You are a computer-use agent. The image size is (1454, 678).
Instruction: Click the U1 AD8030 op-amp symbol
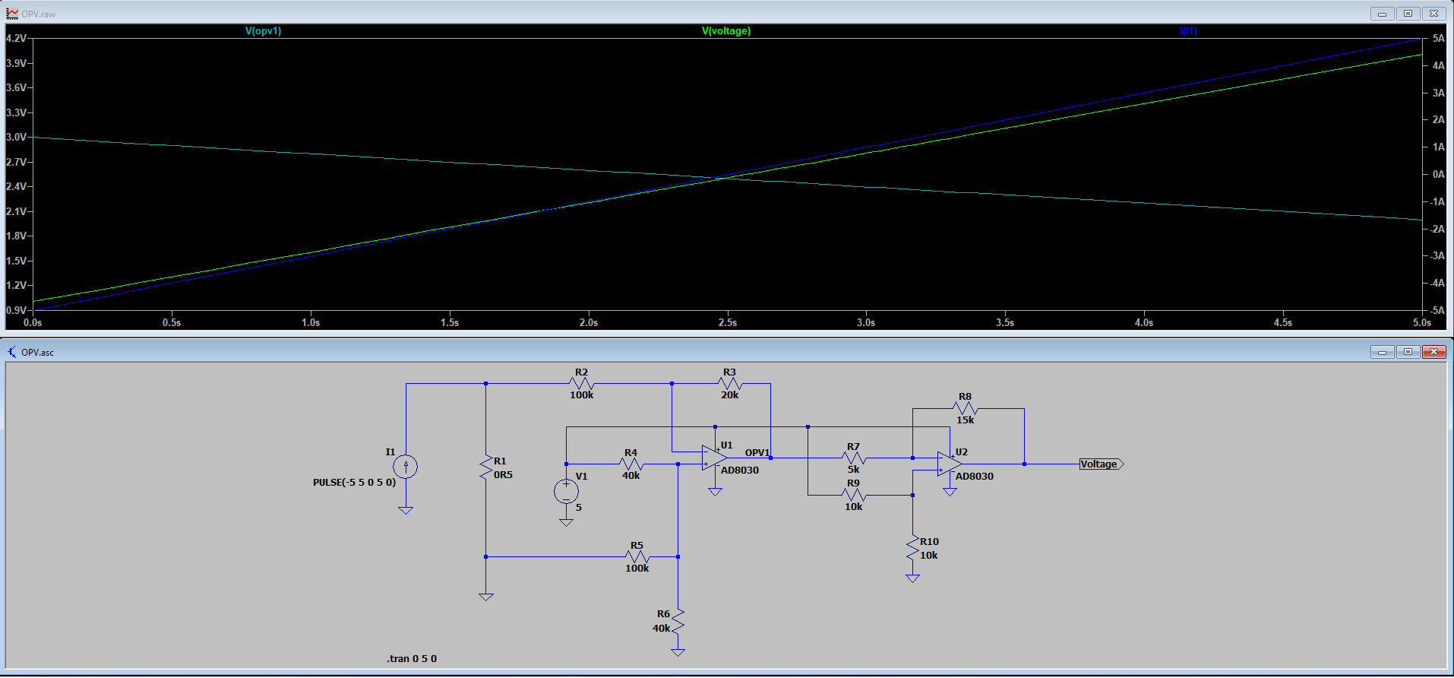[714, 458]
